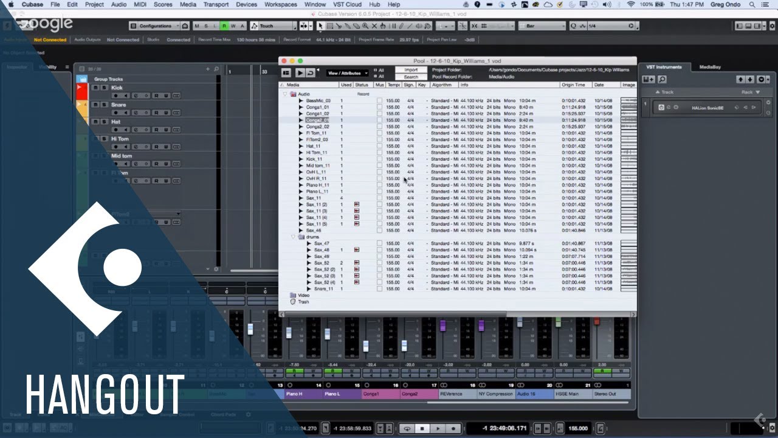This screenshot has height=438, width=778.
Task: Select the Object Selection arrow tool
Action: pyautogui.click(x=321, y=26)
